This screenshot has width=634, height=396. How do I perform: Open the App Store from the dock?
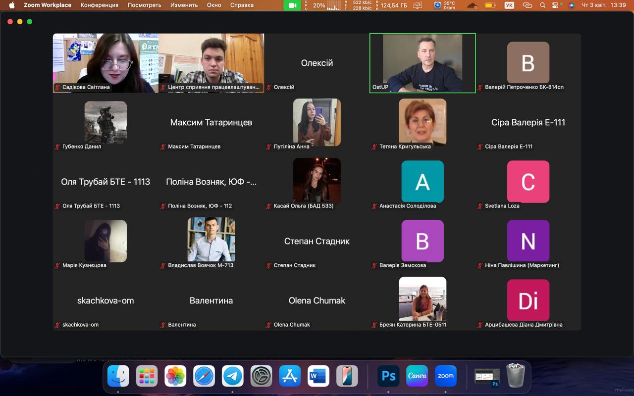pos(290,376)
